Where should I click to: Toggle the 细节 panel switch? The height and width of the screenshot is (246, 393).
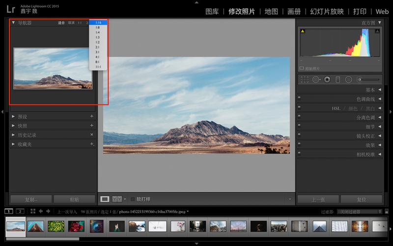pos(299,126)
